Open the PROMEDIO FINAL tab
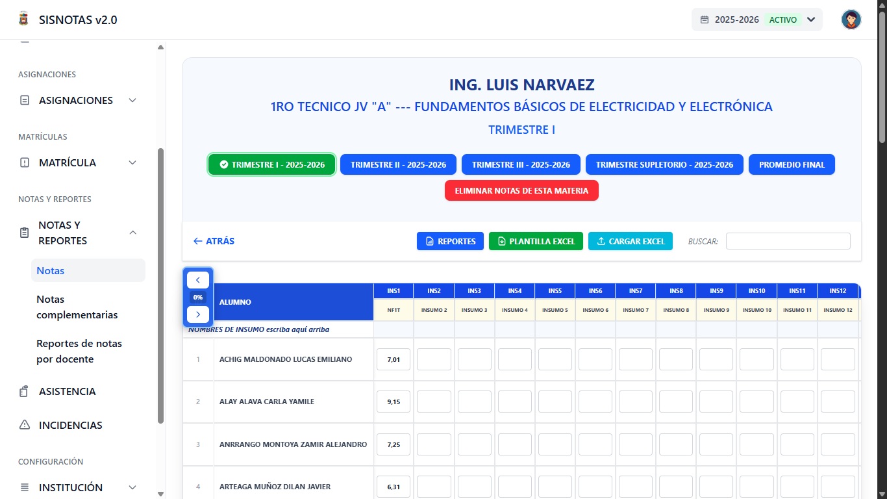Image resolution: width=887 pixels, height=499 pixels. 792,164
